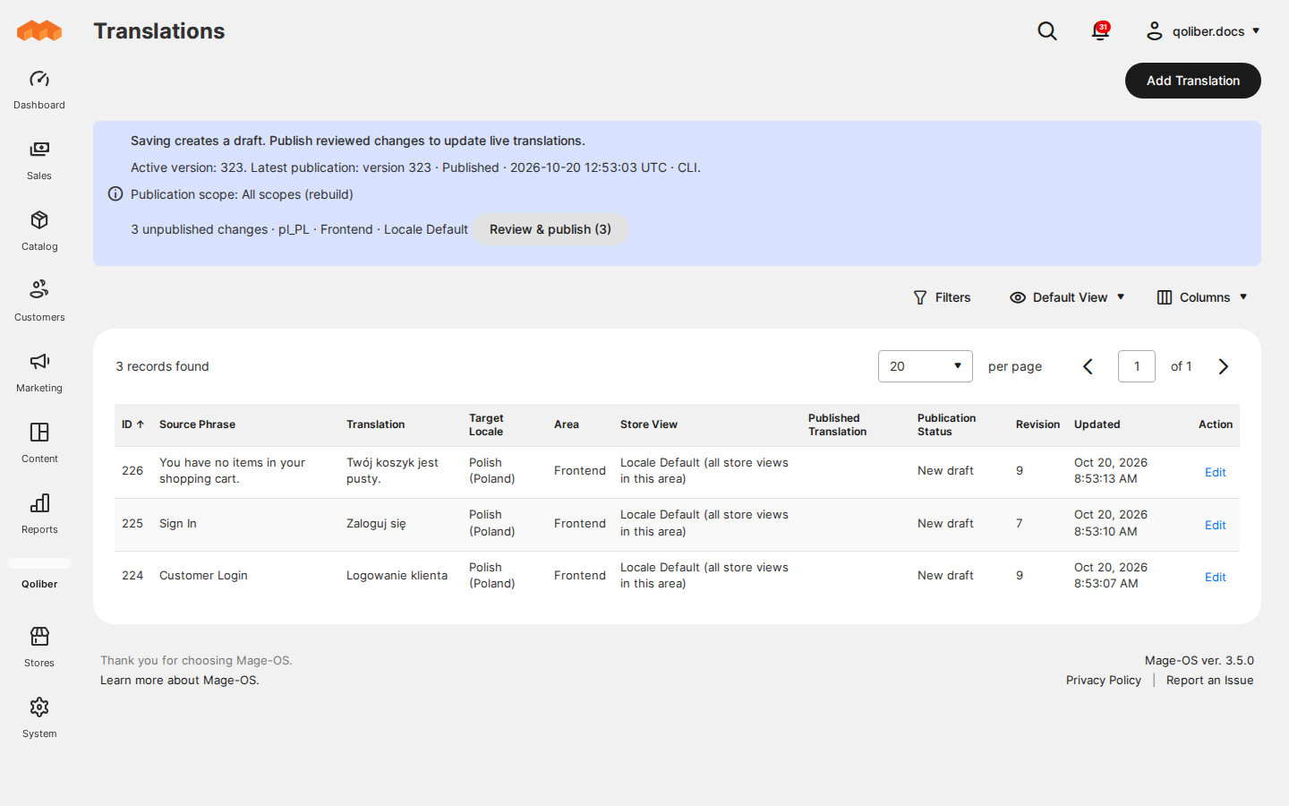Go to the next page arrow
This screenshot has height=806, width=1289.
pyautogui.click(x=1224, y=366)
